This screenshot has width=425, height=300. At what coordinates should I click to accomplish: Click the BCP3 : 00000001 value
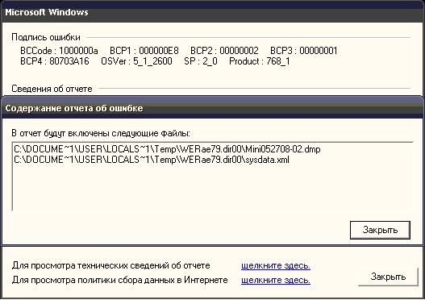(x=304, y=51)
